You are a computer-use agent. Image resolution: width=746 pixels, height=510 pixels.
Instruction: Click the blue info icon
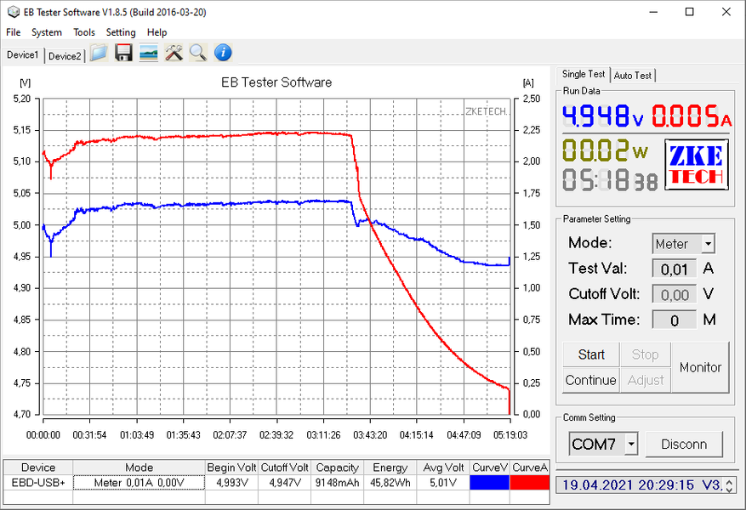[223, 54]
